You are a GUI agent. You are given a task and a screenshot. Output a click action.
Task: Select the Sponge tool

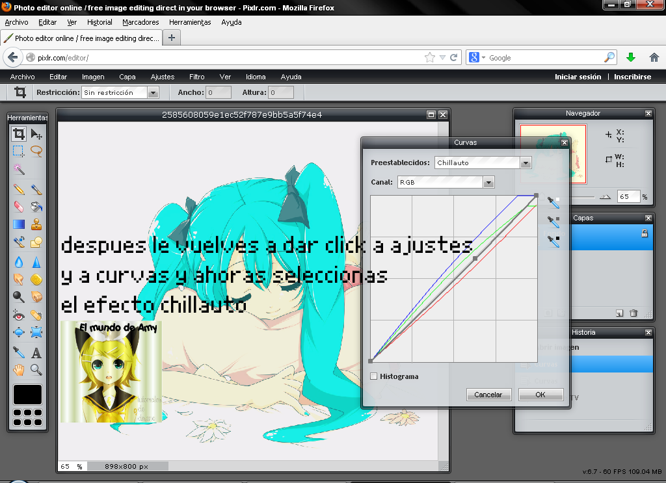click(x=36, y=280)
